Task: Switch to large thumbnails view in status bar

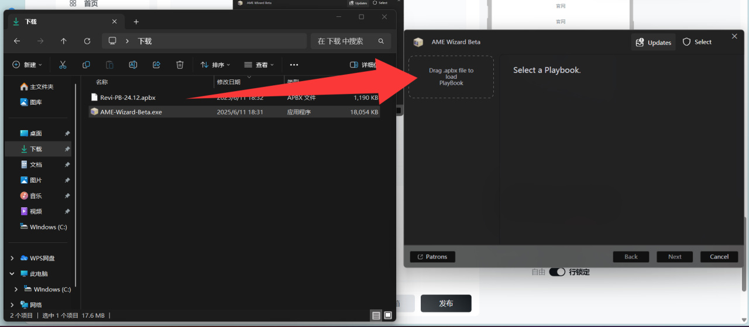Action: pos(387,315)
